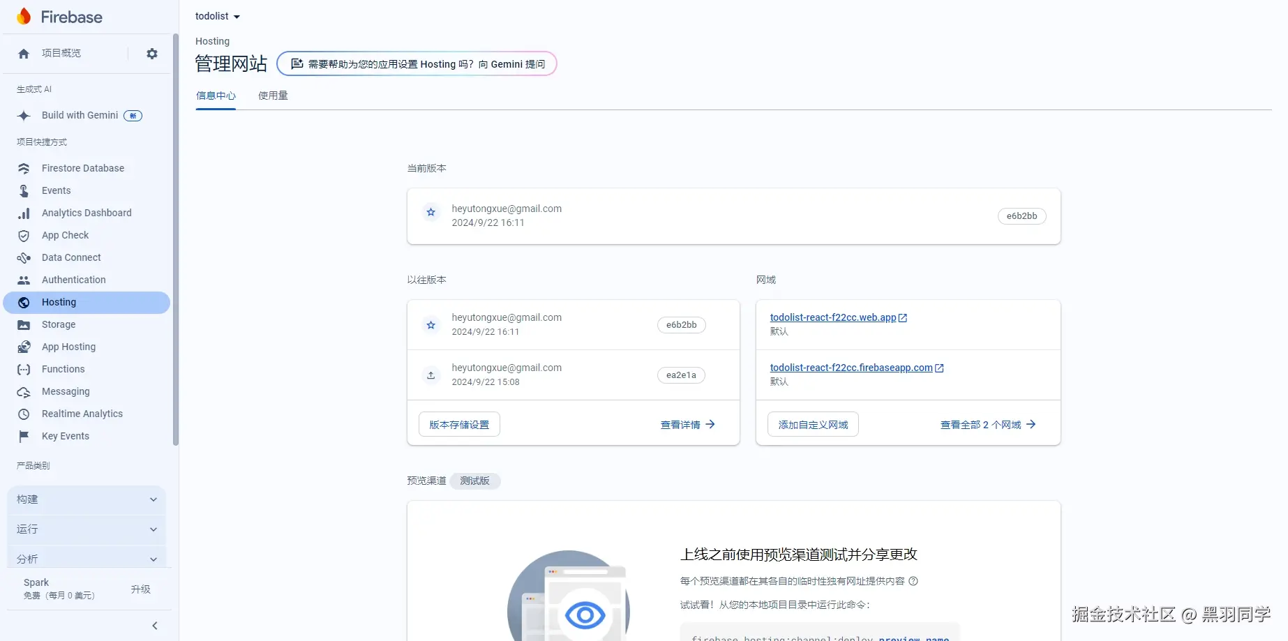Click the Data Connect icon

(x=24, y=258)
